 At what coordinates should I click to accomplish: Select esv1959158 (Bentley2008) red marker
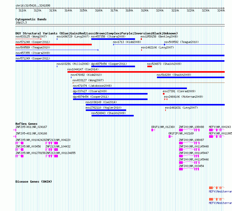coord(141,39)
